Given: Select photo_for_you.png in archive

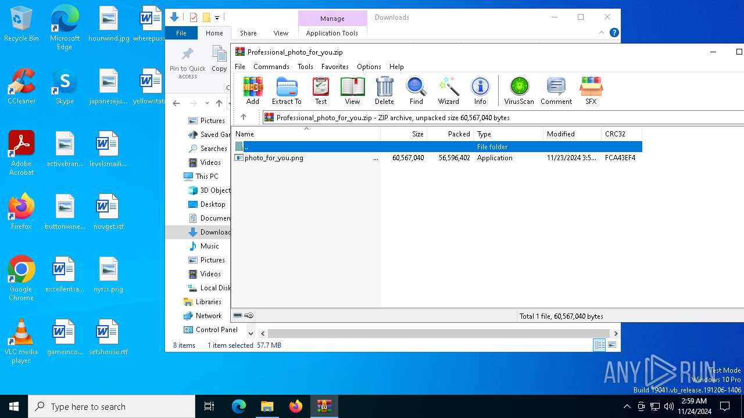Looking at the screenshot, I should point(437,158).
